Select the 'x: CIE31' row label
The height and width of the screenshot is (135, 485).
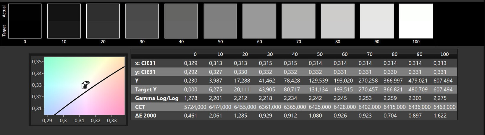[145, 63]
